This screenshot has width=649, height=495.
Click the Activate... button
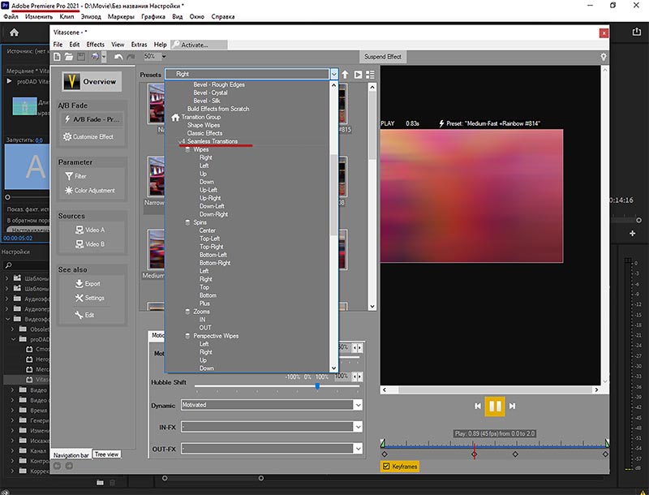pyautogui.click(x=199, y=45)
